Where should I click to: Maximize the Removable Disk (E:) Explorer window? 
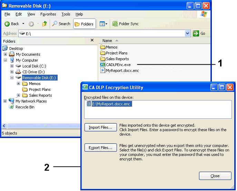click(198, 6)
